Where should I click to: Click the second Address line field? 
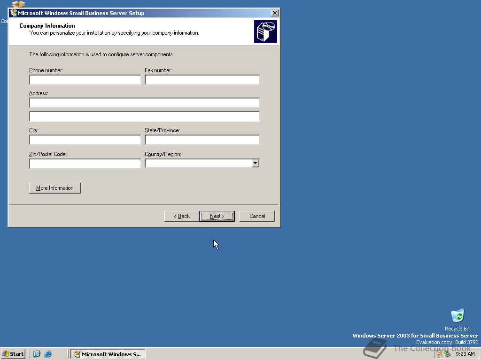[145, 116]
